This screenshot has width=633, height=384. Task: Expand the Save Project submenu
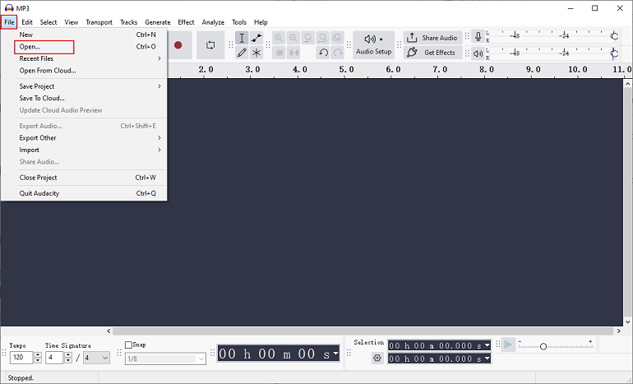click(x=85, y=86)
